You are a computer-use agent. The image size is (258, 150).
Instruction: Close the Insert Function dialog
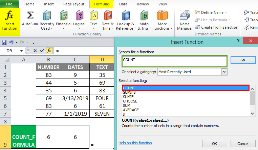[251, 40]
